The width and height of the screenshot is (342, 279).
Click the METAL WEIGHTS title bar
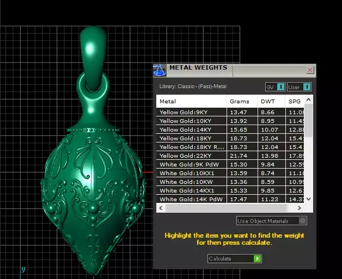tap(235, 71)
